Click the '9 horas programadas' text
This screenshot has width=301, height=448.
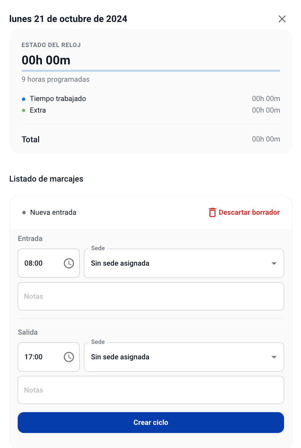pos(55,80)
